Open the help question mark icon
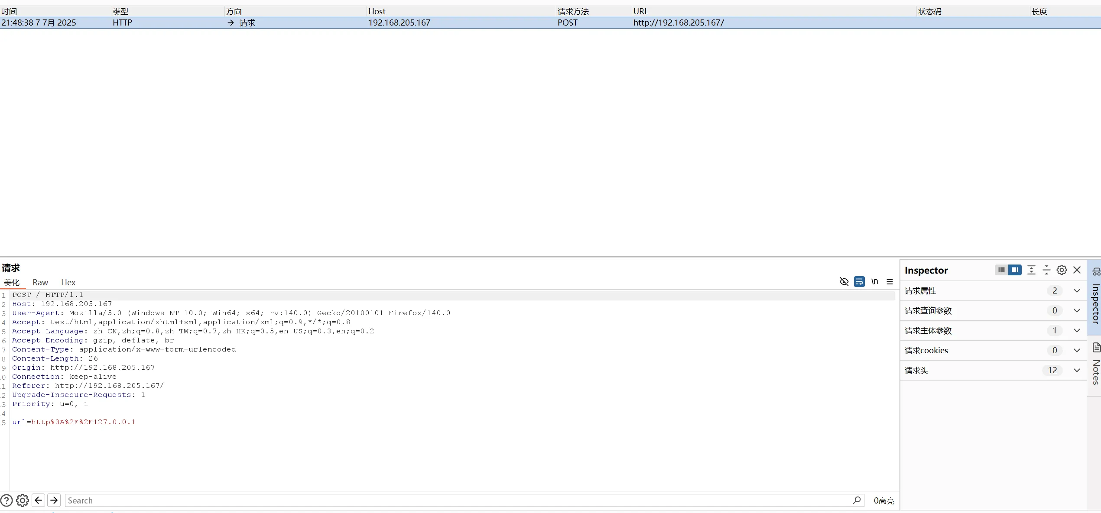 tap(6, 500)
